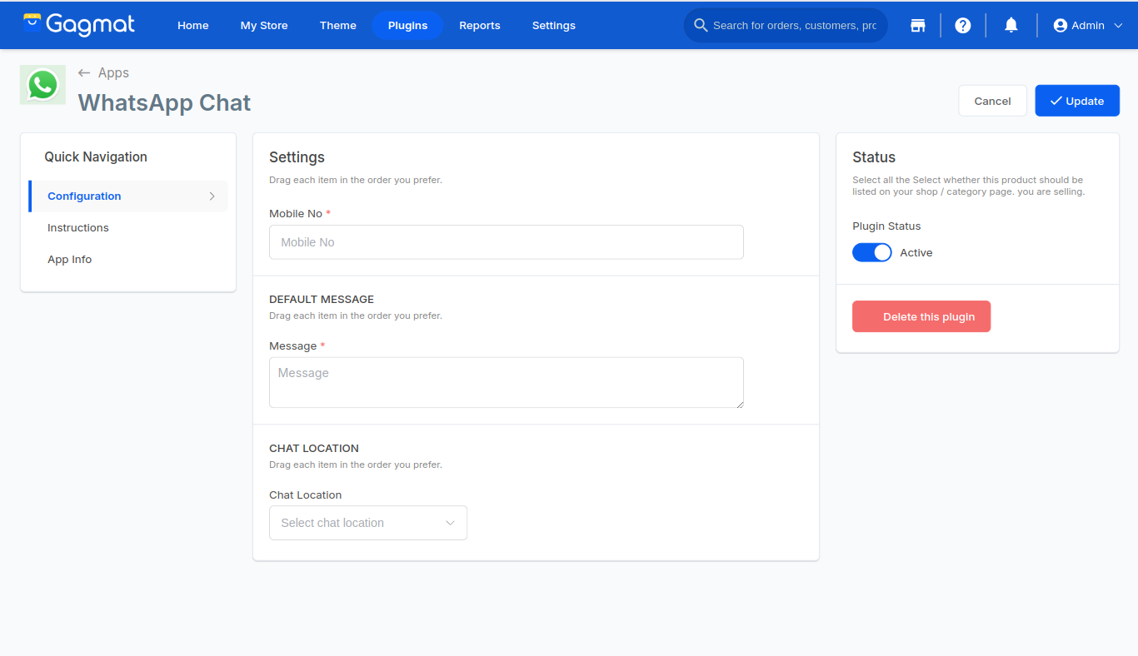The width and height of the screenshot is (1138, 656).
Task: Select Configuration in Quick Navigation
Action: [x=128, y=196]
